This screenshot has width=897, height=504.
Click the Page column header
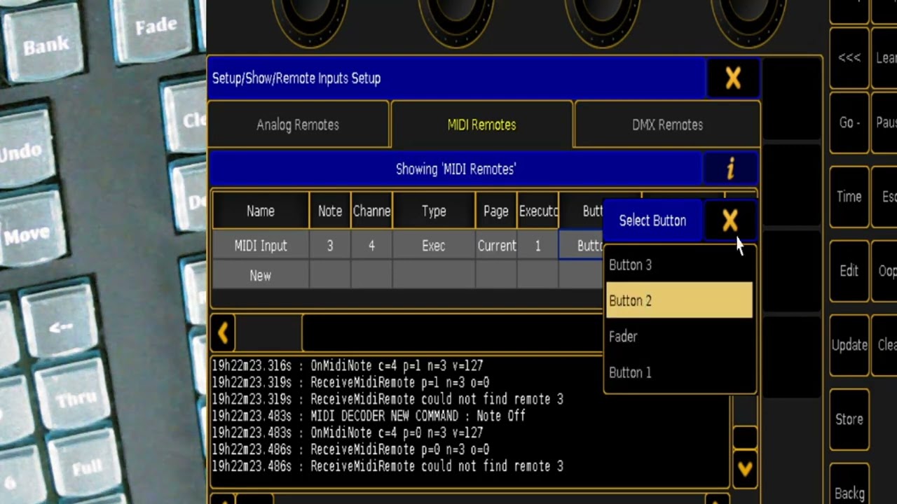point(496,211)
